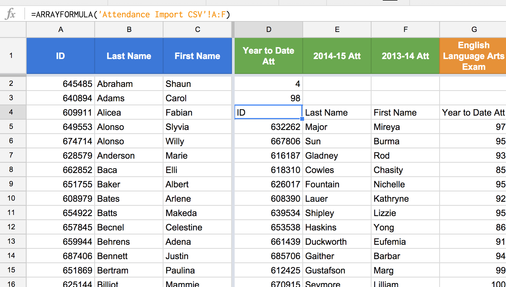This screenshot has width=506, height=287.
Task: Select the Baca last name cell
Action: (129, 170)
